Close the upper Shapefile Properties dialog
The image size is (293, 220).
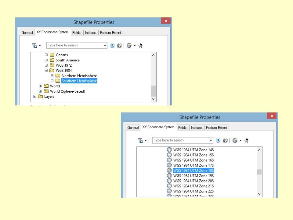[166, 21]
